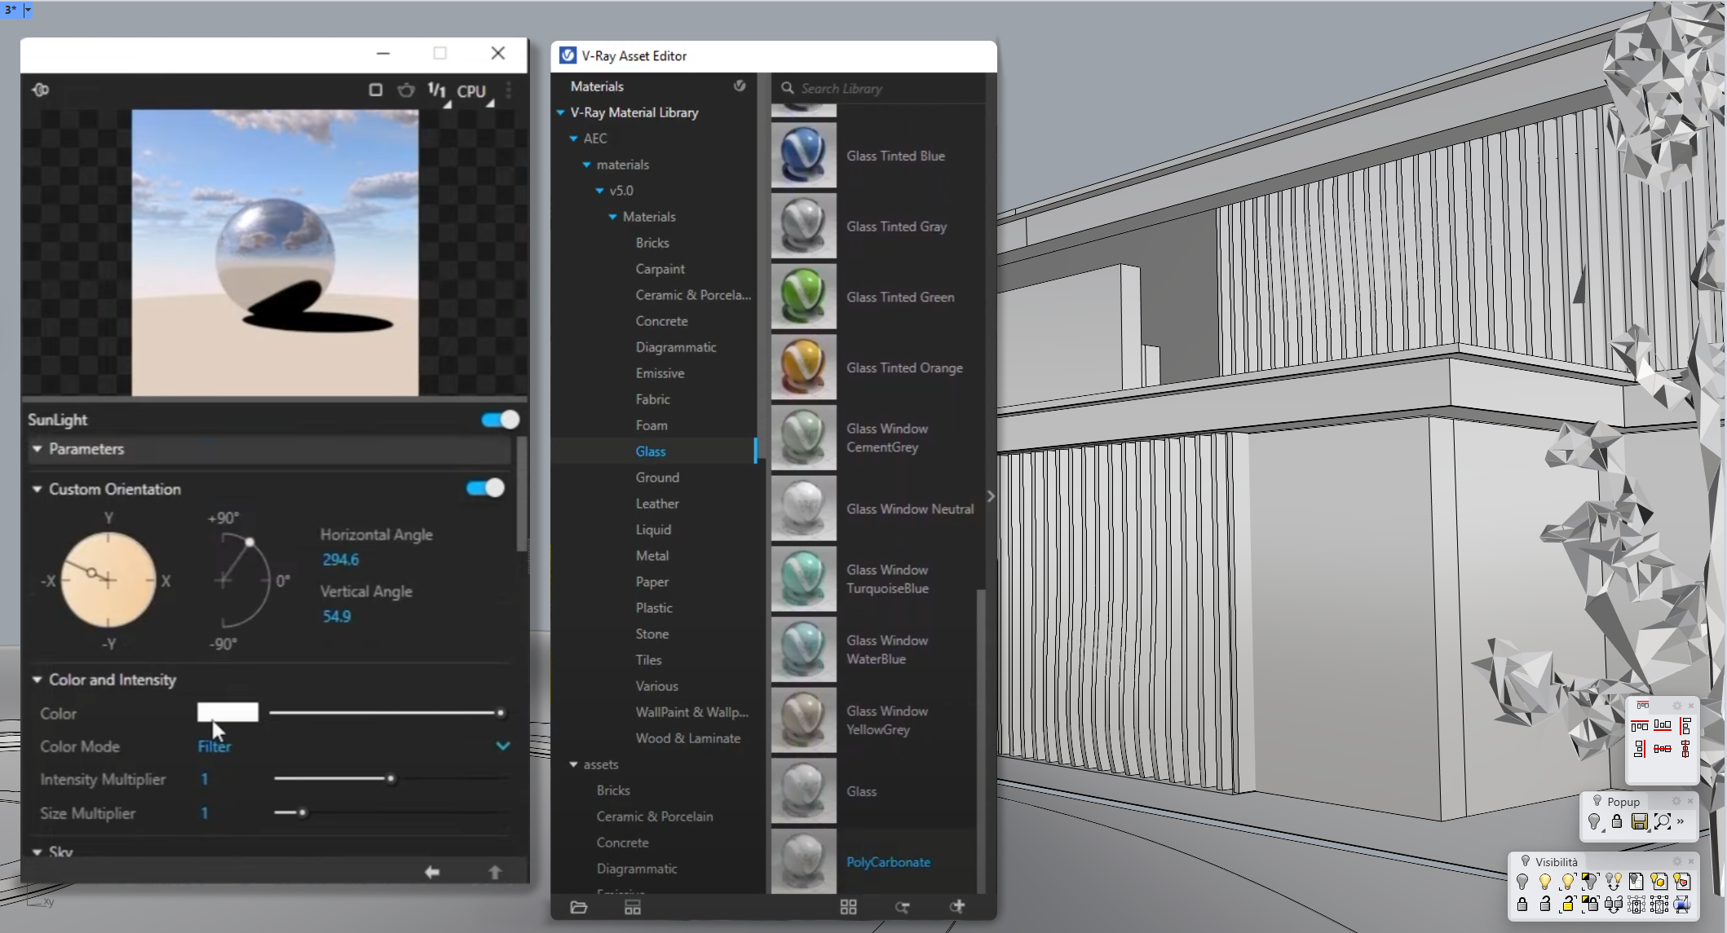Click the square stop-preview icon

pos(375,90)
